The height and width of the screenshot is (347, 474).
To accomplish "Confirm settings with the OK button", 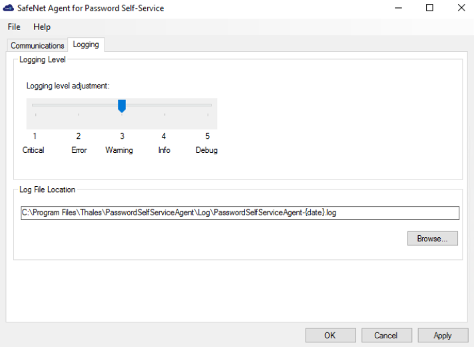I will coord(330,335).
